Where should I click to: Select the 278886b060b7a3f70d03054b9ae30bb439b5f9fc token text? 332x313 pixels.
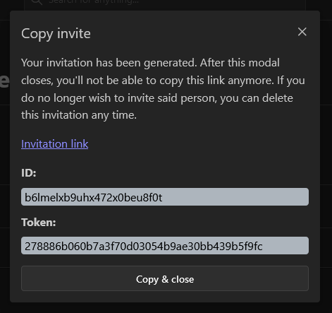[x=144, y=246]
